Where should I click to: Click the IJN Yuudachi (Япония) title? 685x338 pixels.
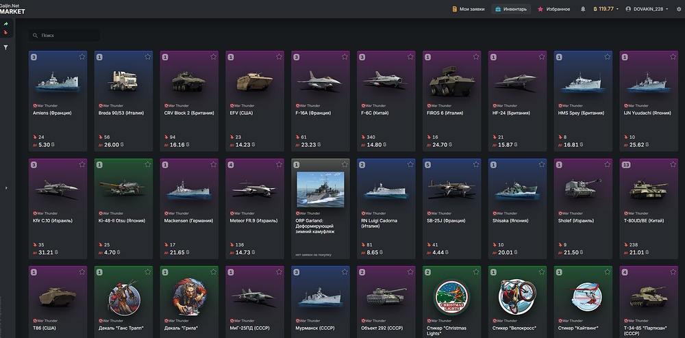pyautogui.click(x=647, y=113)
